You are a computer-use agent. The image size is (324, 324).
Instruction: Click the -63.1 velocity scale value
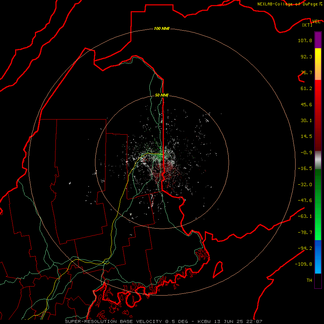pyautogui.click(x=305, y=216)
